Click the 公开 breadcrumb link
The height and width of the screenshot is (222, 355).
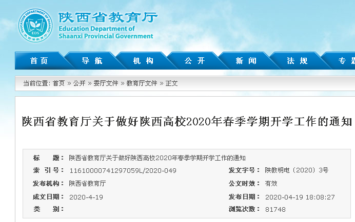point(79,83)
